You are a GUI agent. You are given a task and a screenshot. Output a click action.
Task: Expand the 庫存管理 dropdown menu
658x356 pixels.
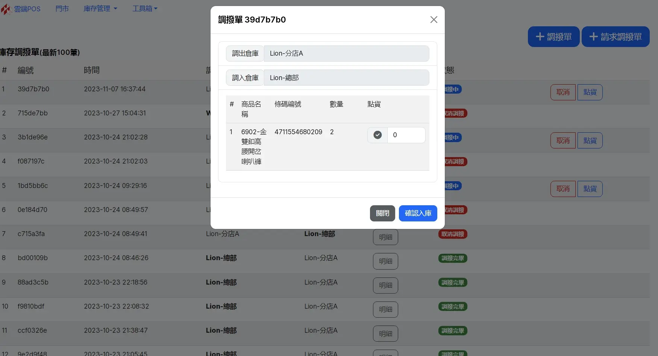click(x=100, y=9)
